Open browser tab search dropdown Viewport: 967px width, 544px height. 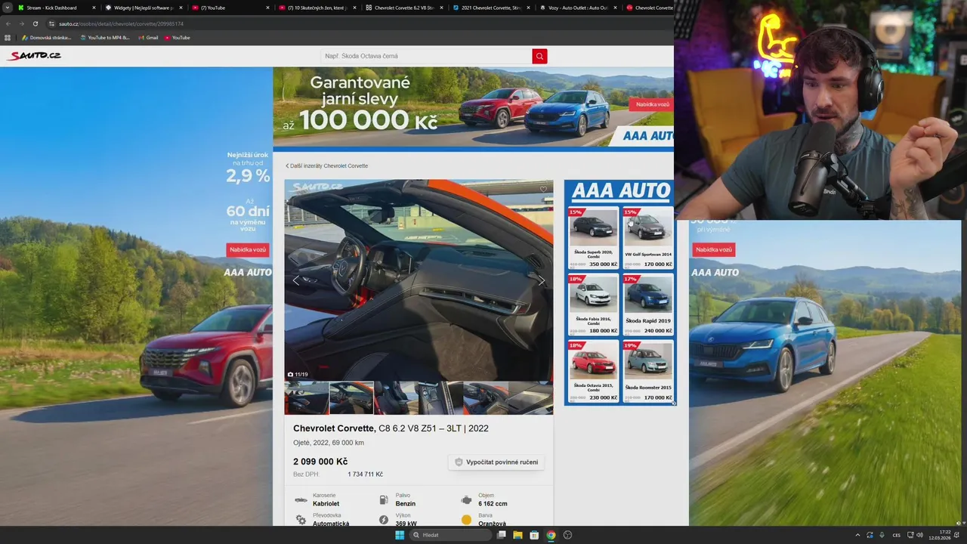pyautogui.click(x=8, y=8)
